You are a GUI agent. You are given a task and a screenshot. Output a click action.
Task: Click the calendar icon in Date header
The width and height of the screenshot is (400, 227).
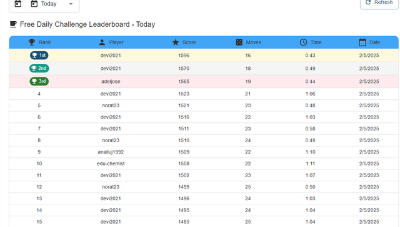point(362,42)
